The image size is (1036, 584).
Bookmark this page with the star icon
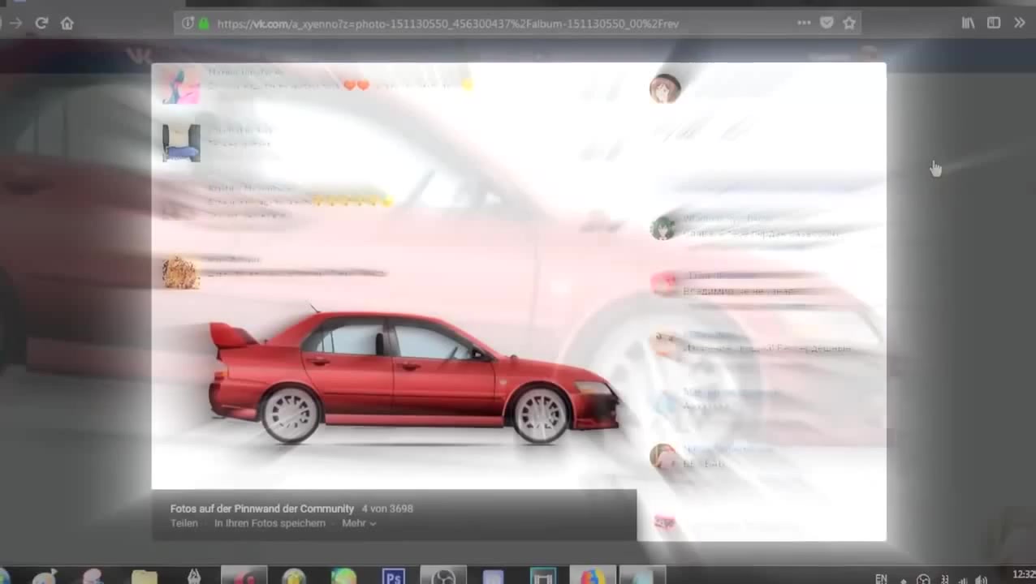(x=849, y=24)
